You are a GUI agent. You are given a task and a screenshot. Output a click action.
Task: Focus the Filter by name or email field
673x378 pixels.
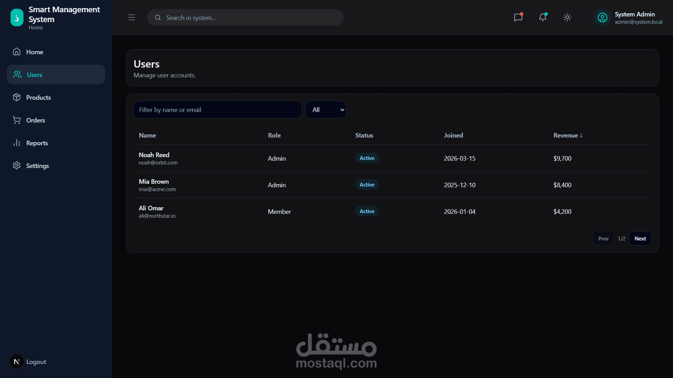coord(217,110)
